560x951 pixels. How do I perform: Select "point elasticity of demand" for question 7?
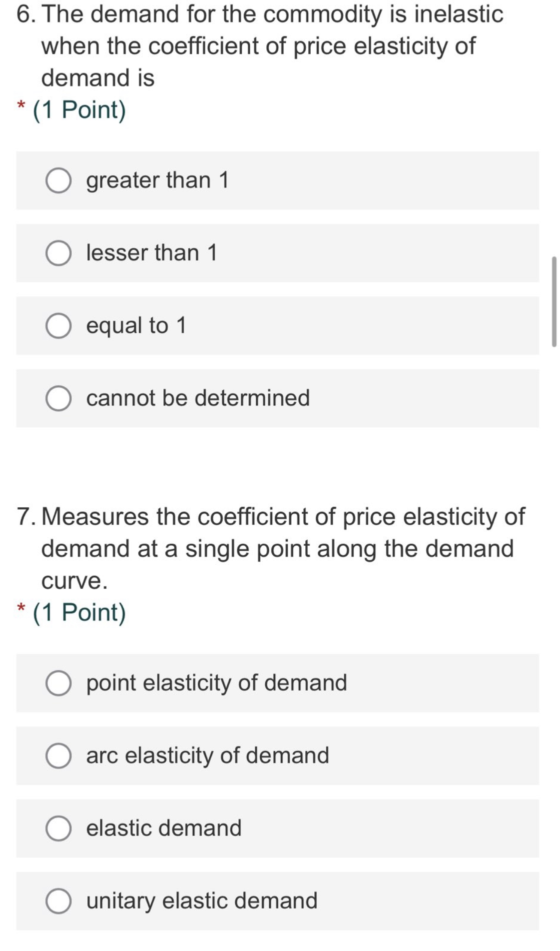58,683
